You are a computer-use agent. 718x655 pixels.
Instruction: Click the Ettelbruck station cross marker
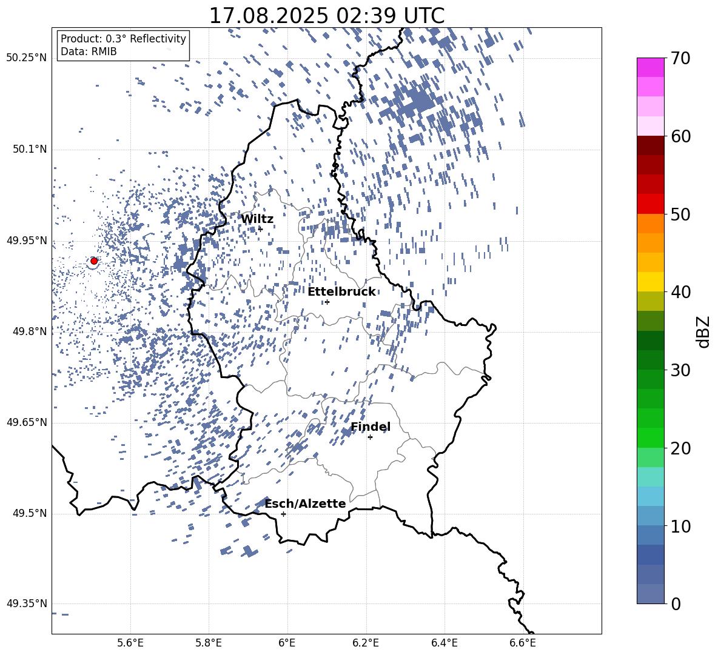pos(327,302)
